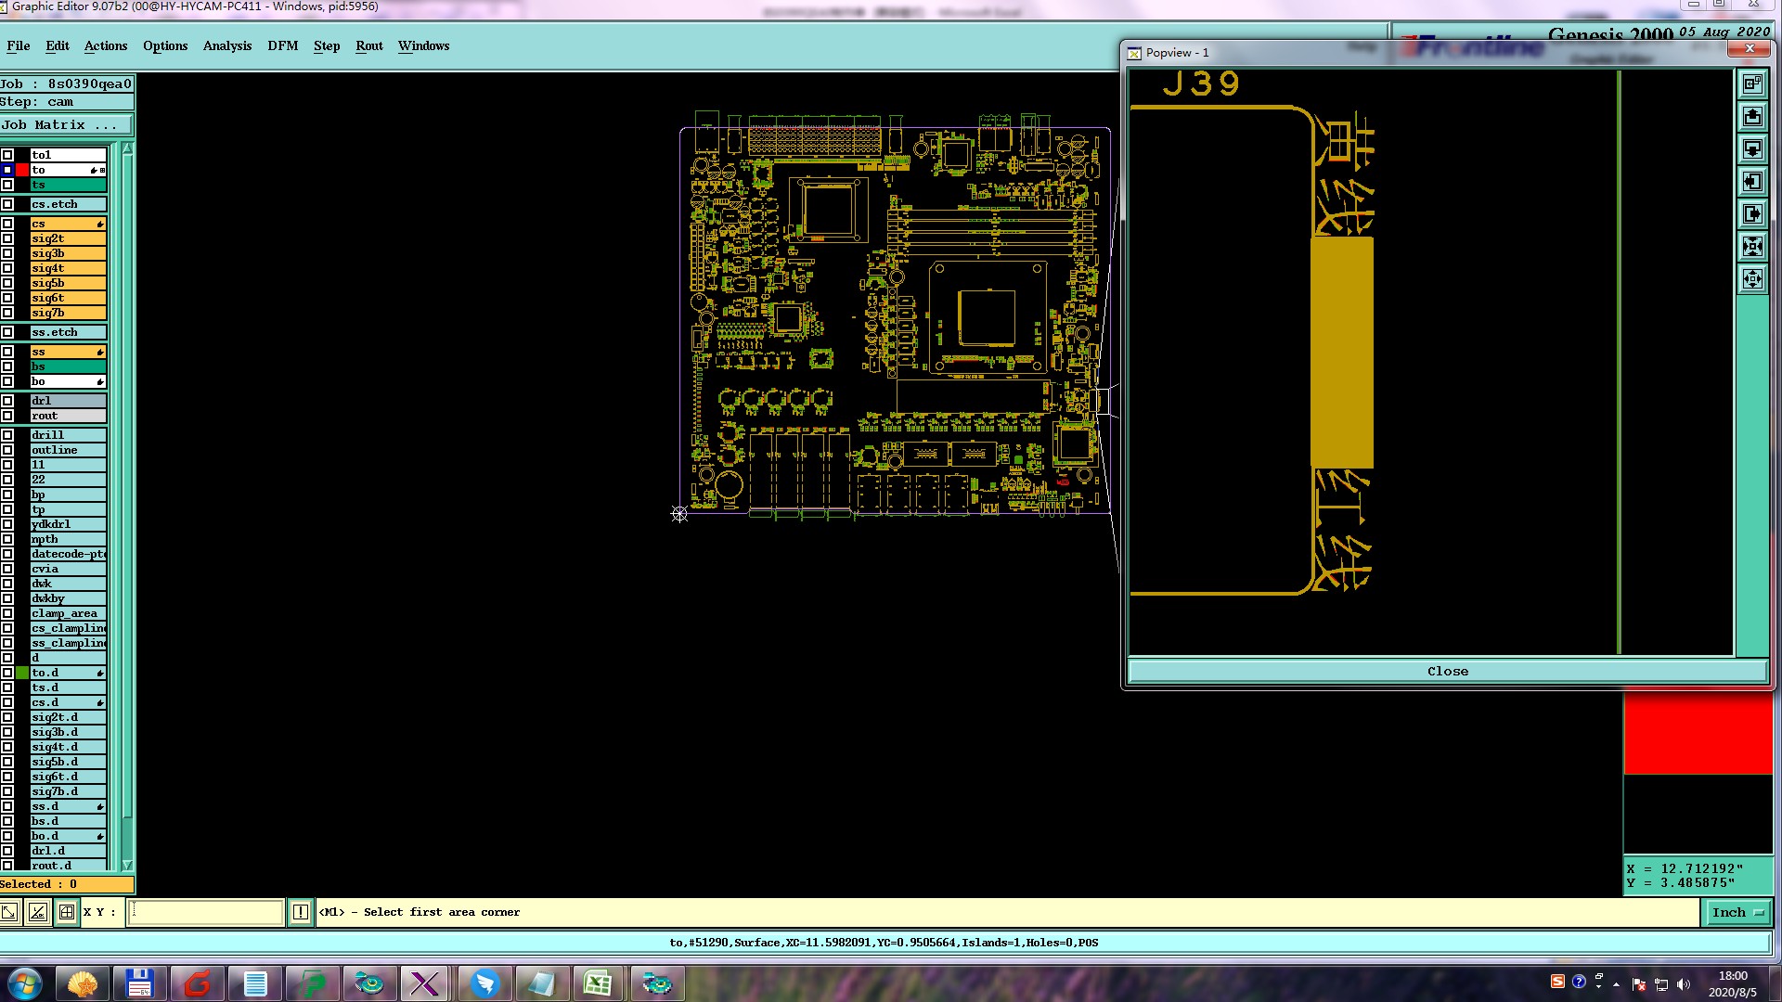The height and width of the screenshot is (1002, 1782).
Task: Open the DFM menu
Action: coord(282,45)
